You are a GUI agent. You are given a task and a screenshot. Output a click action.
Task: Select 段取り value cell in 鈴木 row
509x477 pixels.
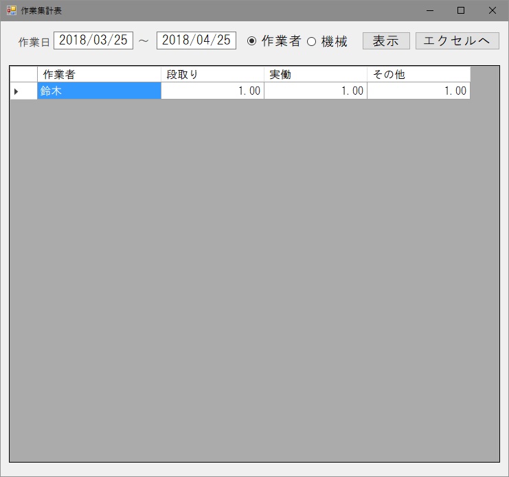[212, 91]
